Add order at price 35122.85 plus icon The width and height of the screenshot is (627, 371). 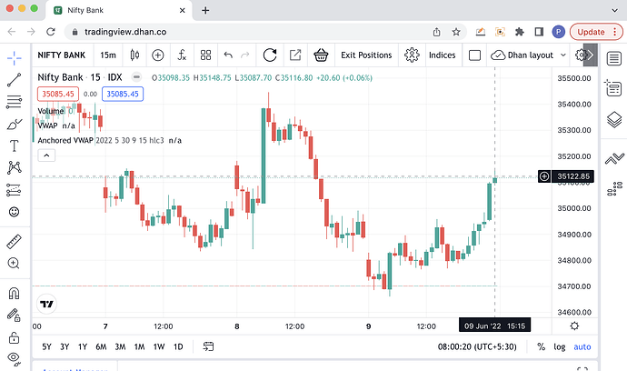(x=544, y=176)
